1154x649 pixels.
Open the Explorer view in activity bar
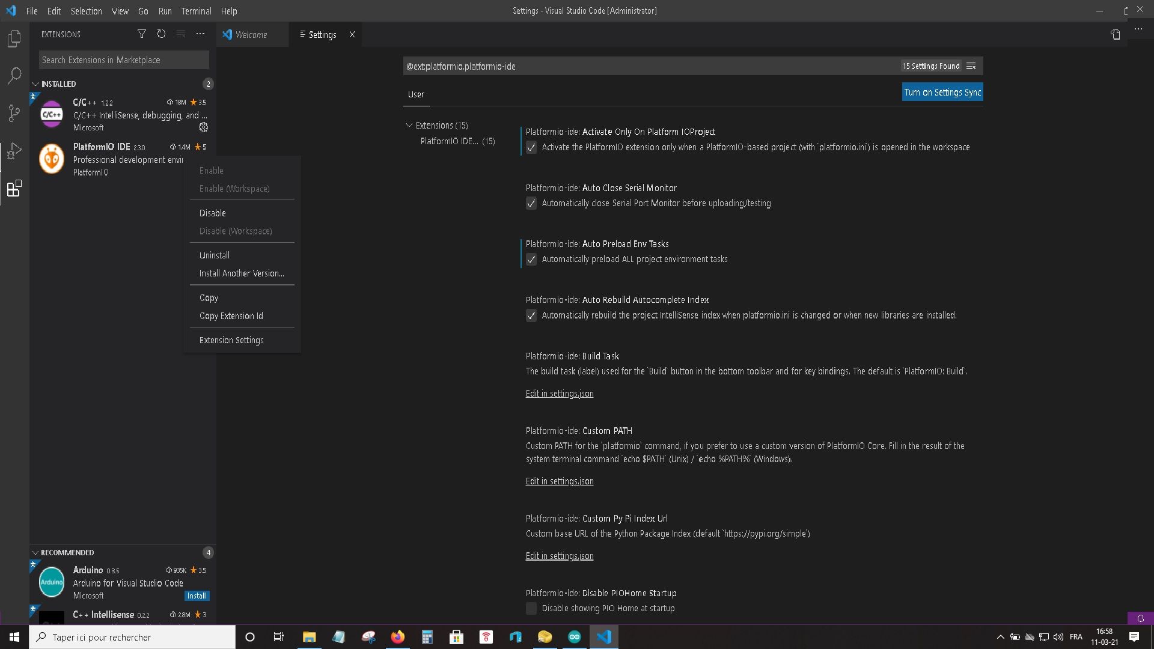point(14,38)
